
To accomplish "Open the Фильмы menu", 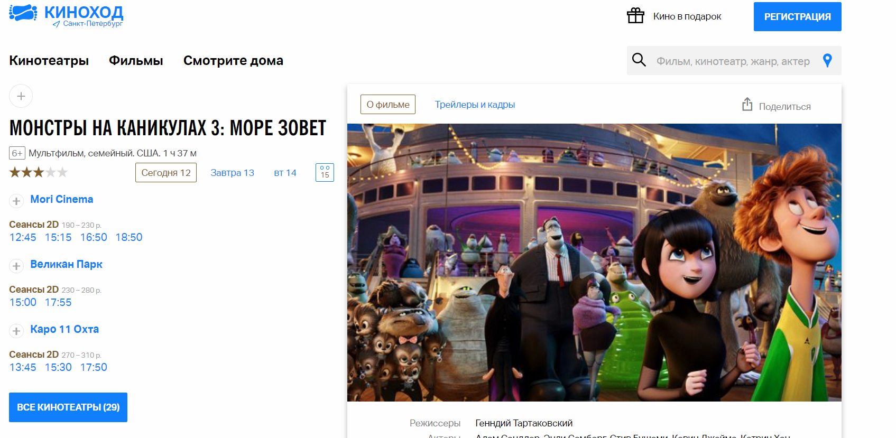I will 136,61.
